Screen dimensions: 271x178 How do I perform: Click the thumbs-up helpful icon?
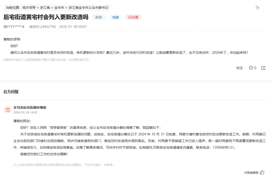click(262, 172)
